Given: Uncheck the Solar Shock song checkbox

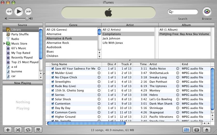Looking at the screenshot, I should tap(53, 99).
